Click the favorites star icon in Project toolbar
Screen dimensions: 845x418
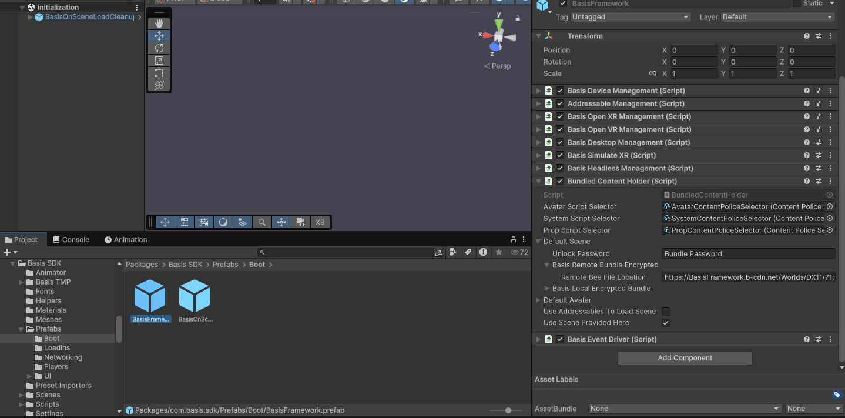[498, 252]
